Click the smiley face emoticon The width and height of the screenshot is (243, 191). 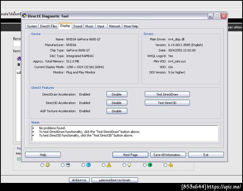tap(47, 165)
